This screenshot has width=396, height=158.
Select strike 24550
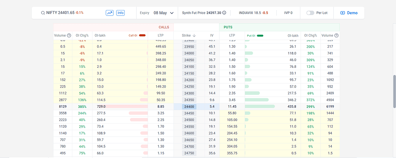(189, 126)
